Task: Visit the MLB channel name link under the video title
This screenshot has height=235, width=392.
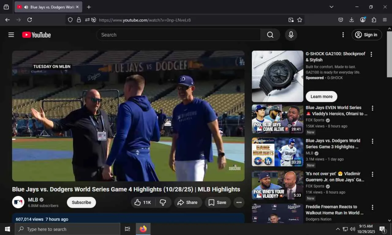Action: point(33,200)
